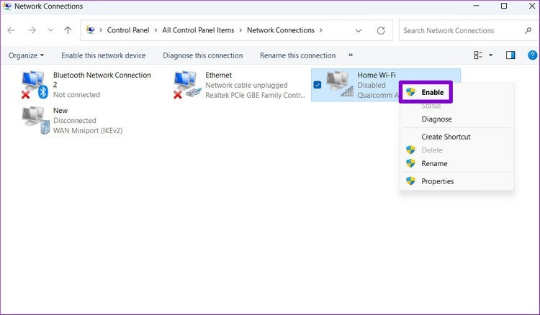Viewport: 540px width, 315px height.
Task: Refresh the Network Connections view
Action: pyautogui.click(x=381, y=30)
